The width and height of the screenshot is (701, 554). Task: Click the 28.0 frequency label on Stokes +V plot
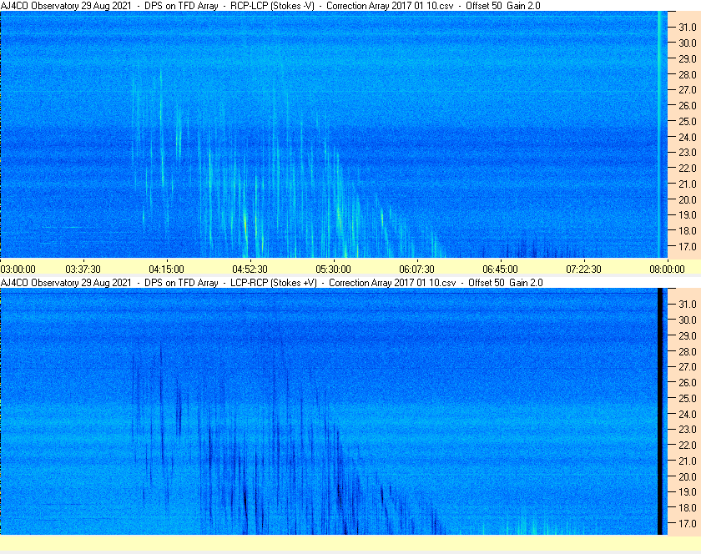click(x=688, y=351)
